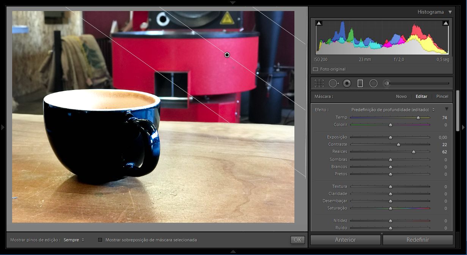Click the Anterior button

pos(345,240)
